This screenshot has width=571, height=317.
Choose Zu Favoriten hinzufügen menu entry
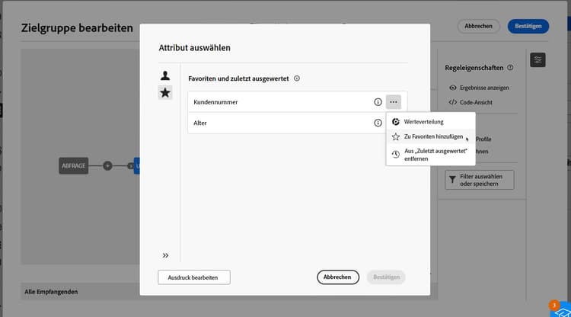430,136
